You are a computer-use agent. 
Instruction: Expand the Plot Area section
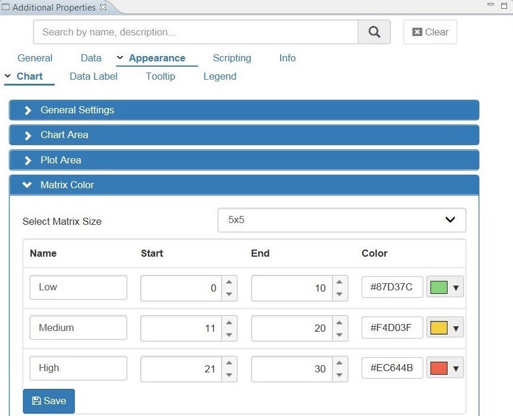tap(244, 160)
